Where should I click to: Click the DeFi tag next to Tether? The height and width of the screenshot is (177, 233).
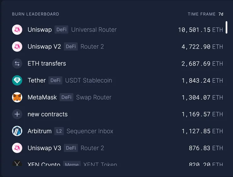(x=55, y=80)
